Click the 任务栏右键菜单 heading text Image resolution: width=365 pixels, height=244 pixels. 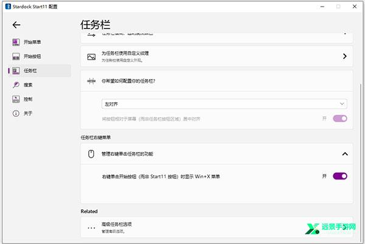tap(96, 138)
